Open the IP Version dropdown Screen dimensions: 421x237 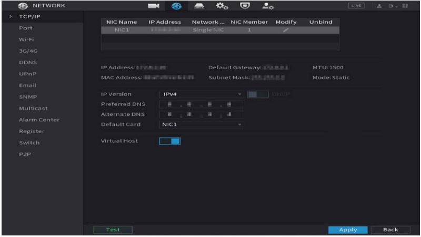click(202, 94)
